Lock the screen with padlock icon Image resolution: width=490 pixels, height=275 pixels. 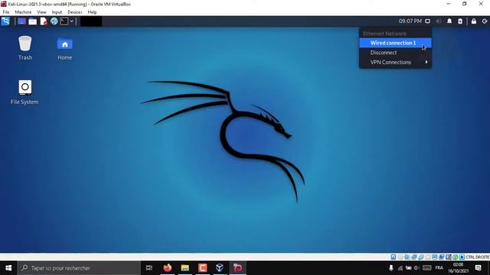pyautogui.click(x=474, y=21)
